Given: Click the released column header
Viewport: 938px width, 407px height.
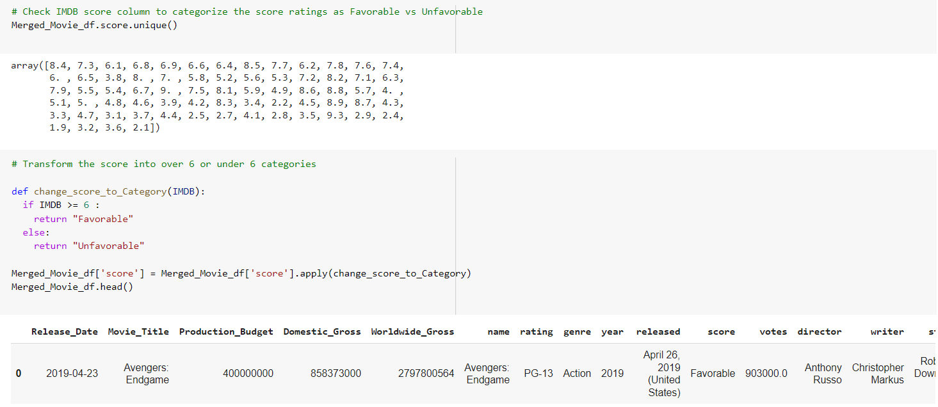Looking at the screenshot, I should click(658, 331).
